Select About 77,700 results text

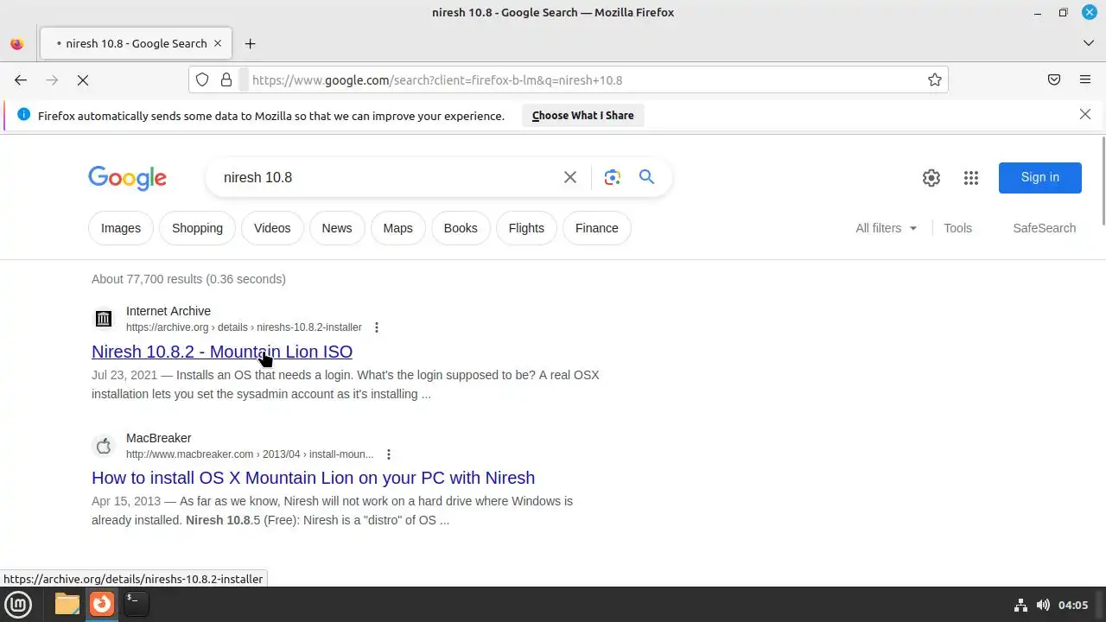click(x=188, y=279)
